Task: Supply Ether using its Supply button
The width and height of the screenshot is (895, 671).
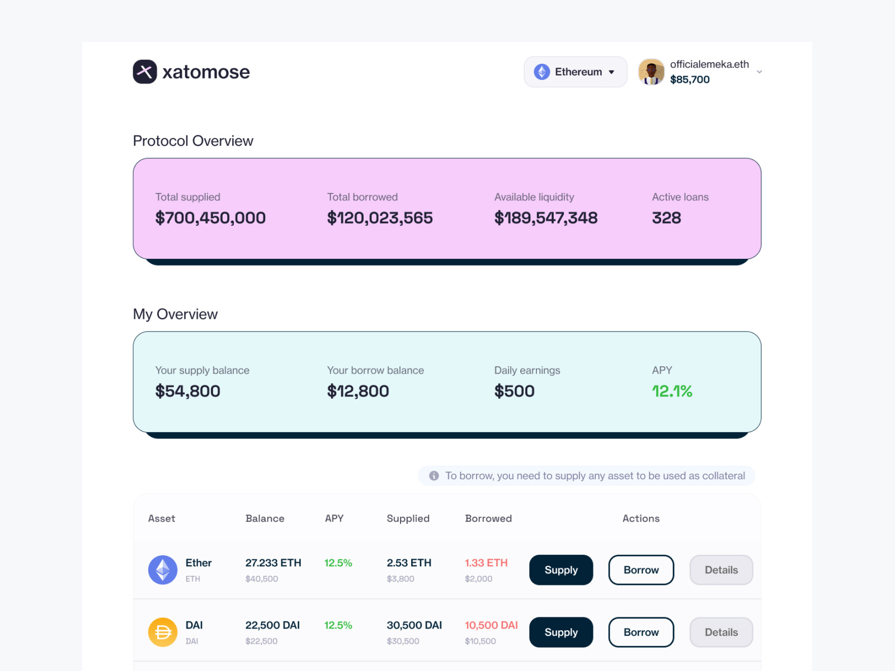Action: [560, 570]
